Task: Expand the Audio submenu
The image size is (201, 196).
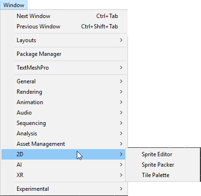Action: click(x=64, y=113)
